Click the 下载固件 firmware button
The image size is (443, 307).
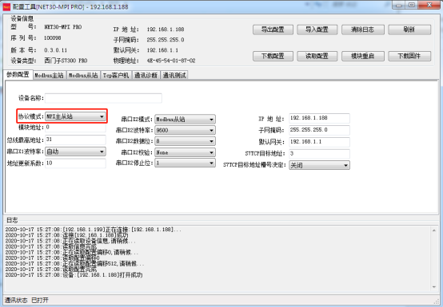click(x=409, y=56)
